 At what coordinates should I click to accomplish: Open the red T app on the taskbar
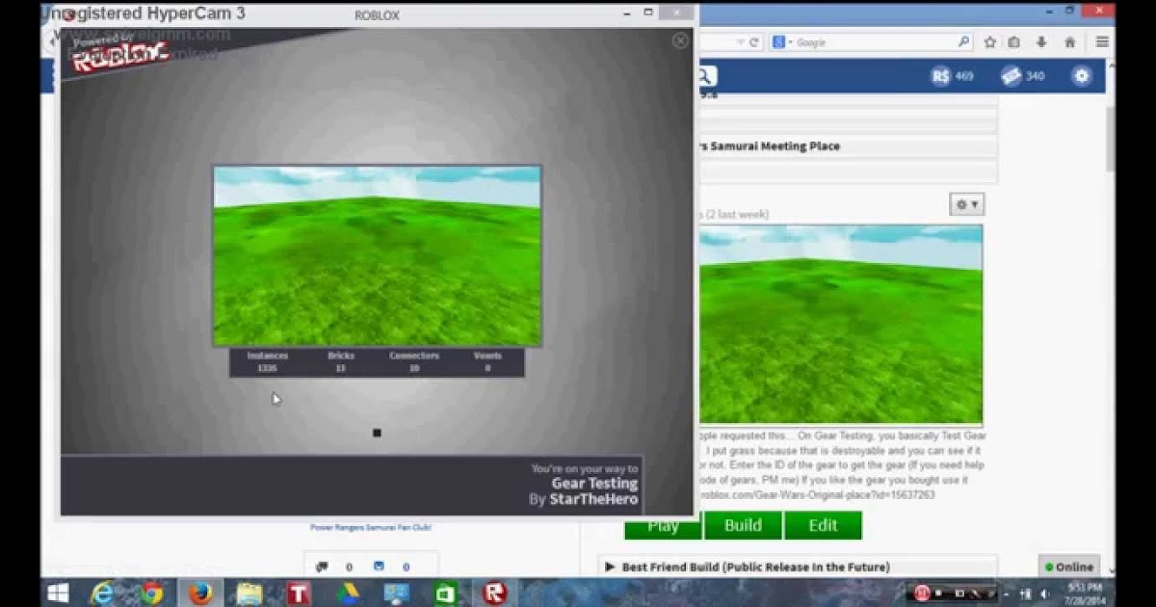pos(298,593)
